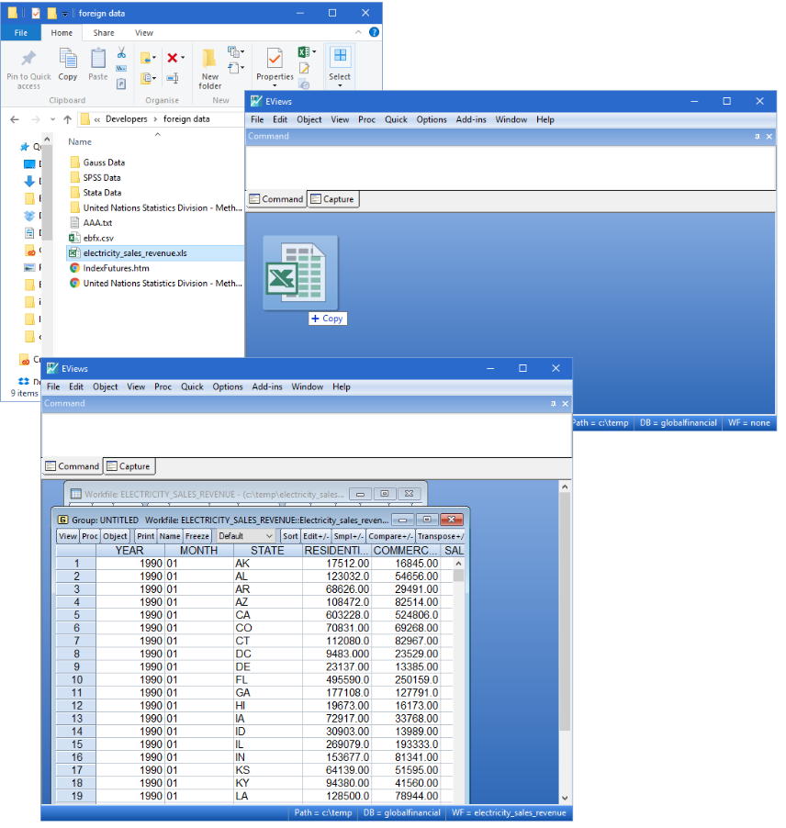Click the Print button in Group toolbar
This screenshot has height=828, width=786.
[x=145, y=536]
